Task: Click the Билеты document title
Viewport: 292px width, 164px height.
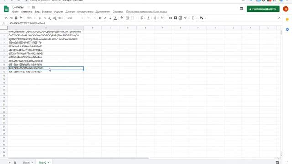Action: pos(18,7)
